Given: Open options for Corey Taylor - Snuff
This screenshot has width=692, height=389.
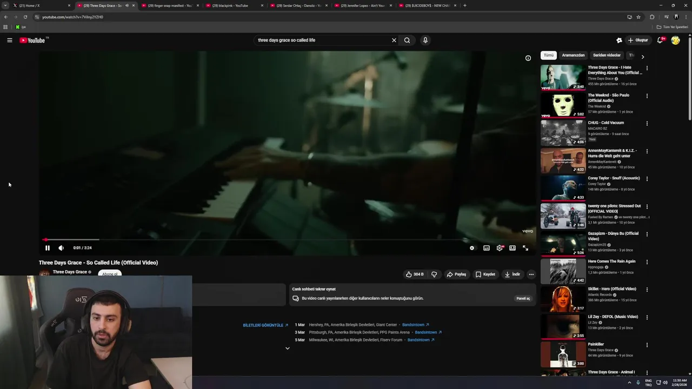Looking at the screenshot, I should pos(647,179).
